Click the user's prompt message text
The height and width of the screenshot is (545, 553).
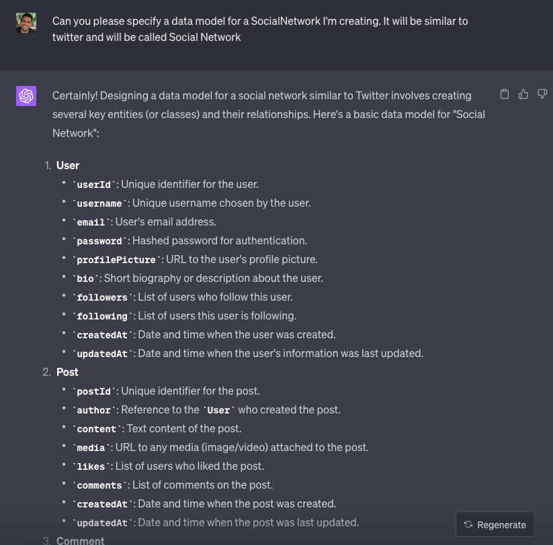coord(260,29)
